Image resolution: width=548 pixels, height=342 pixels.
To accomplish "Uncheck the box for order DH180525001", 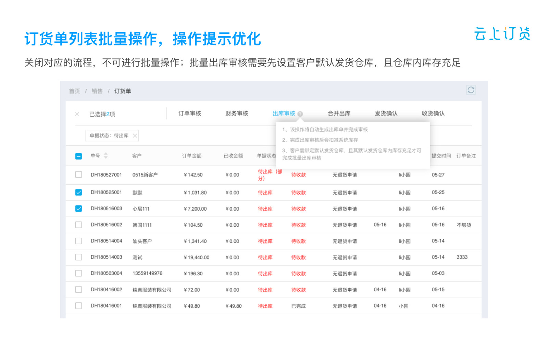I will (79, 192).
